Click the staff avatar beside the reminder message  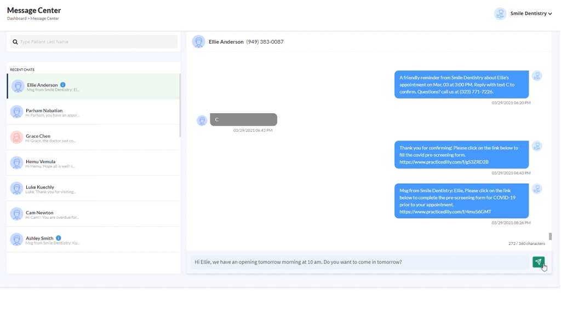pos(537,76)
